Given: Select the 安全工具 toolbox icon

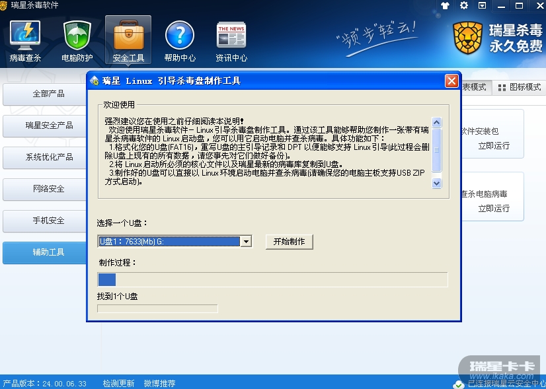Looking at the screenshot, I should tap(128, 40).
